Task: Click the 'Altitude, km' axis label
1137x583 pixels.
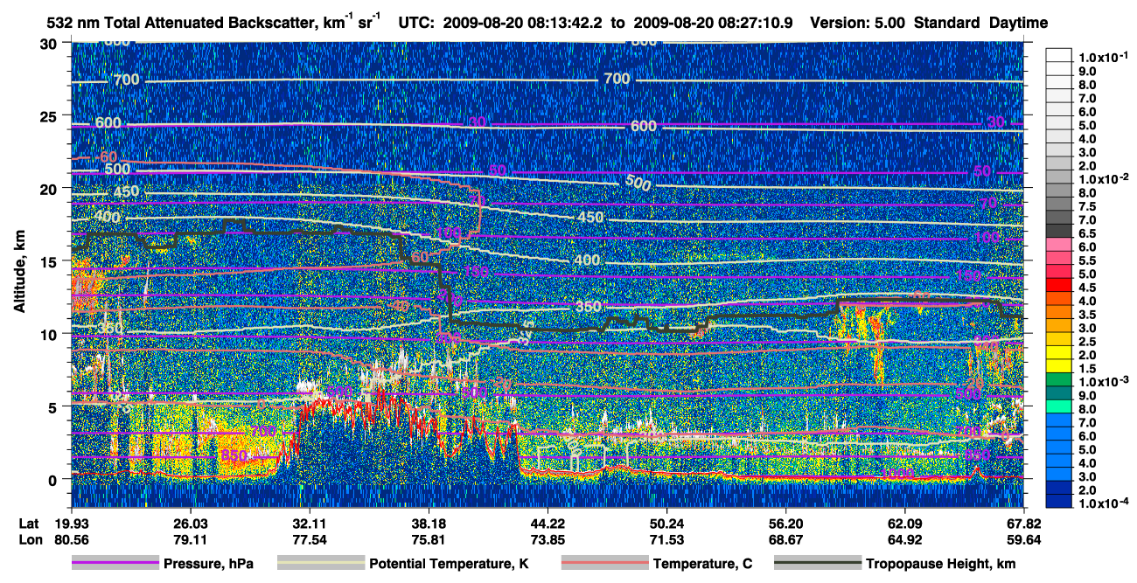Action: pyautogui.click(x=19, y=274)
